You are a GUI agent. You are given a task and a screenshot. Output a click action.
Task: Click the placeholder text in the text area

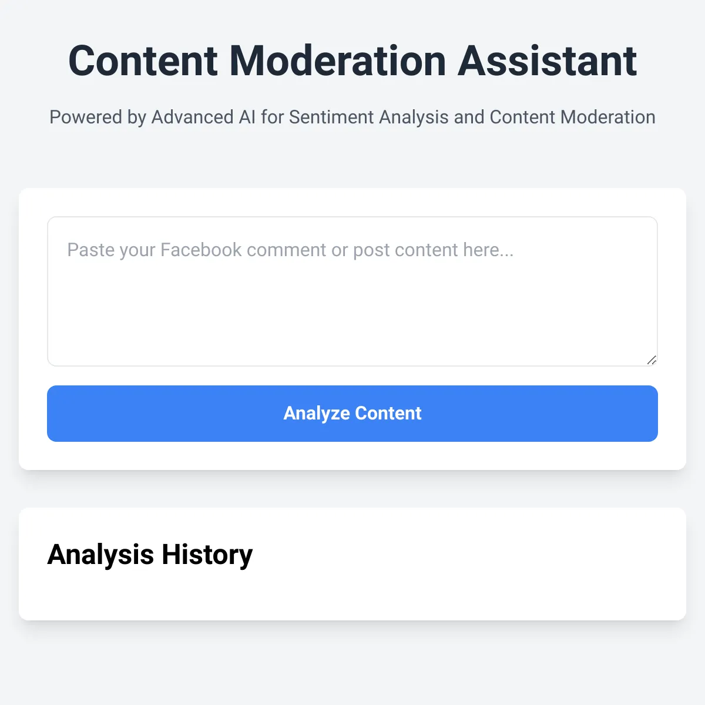290,250
